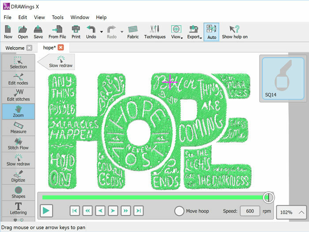Open the Edit menu
Image resolution: width=309 pixels, height=232 pixels.
pos(23,17)
